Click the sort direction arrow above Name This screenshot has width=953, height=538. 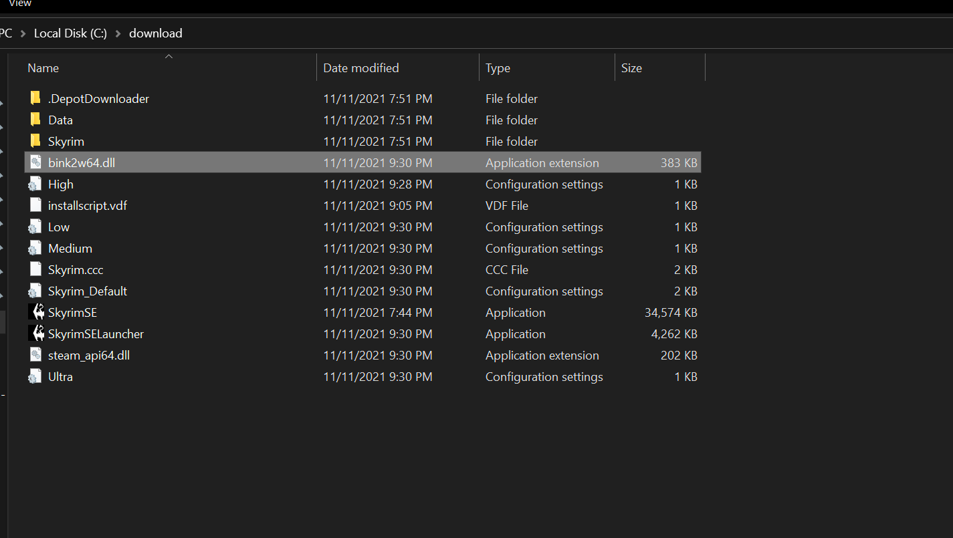coord(169,56)
